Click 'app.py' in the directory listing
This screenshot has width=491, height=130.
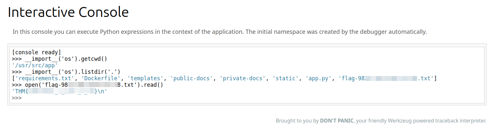(319, 78)
